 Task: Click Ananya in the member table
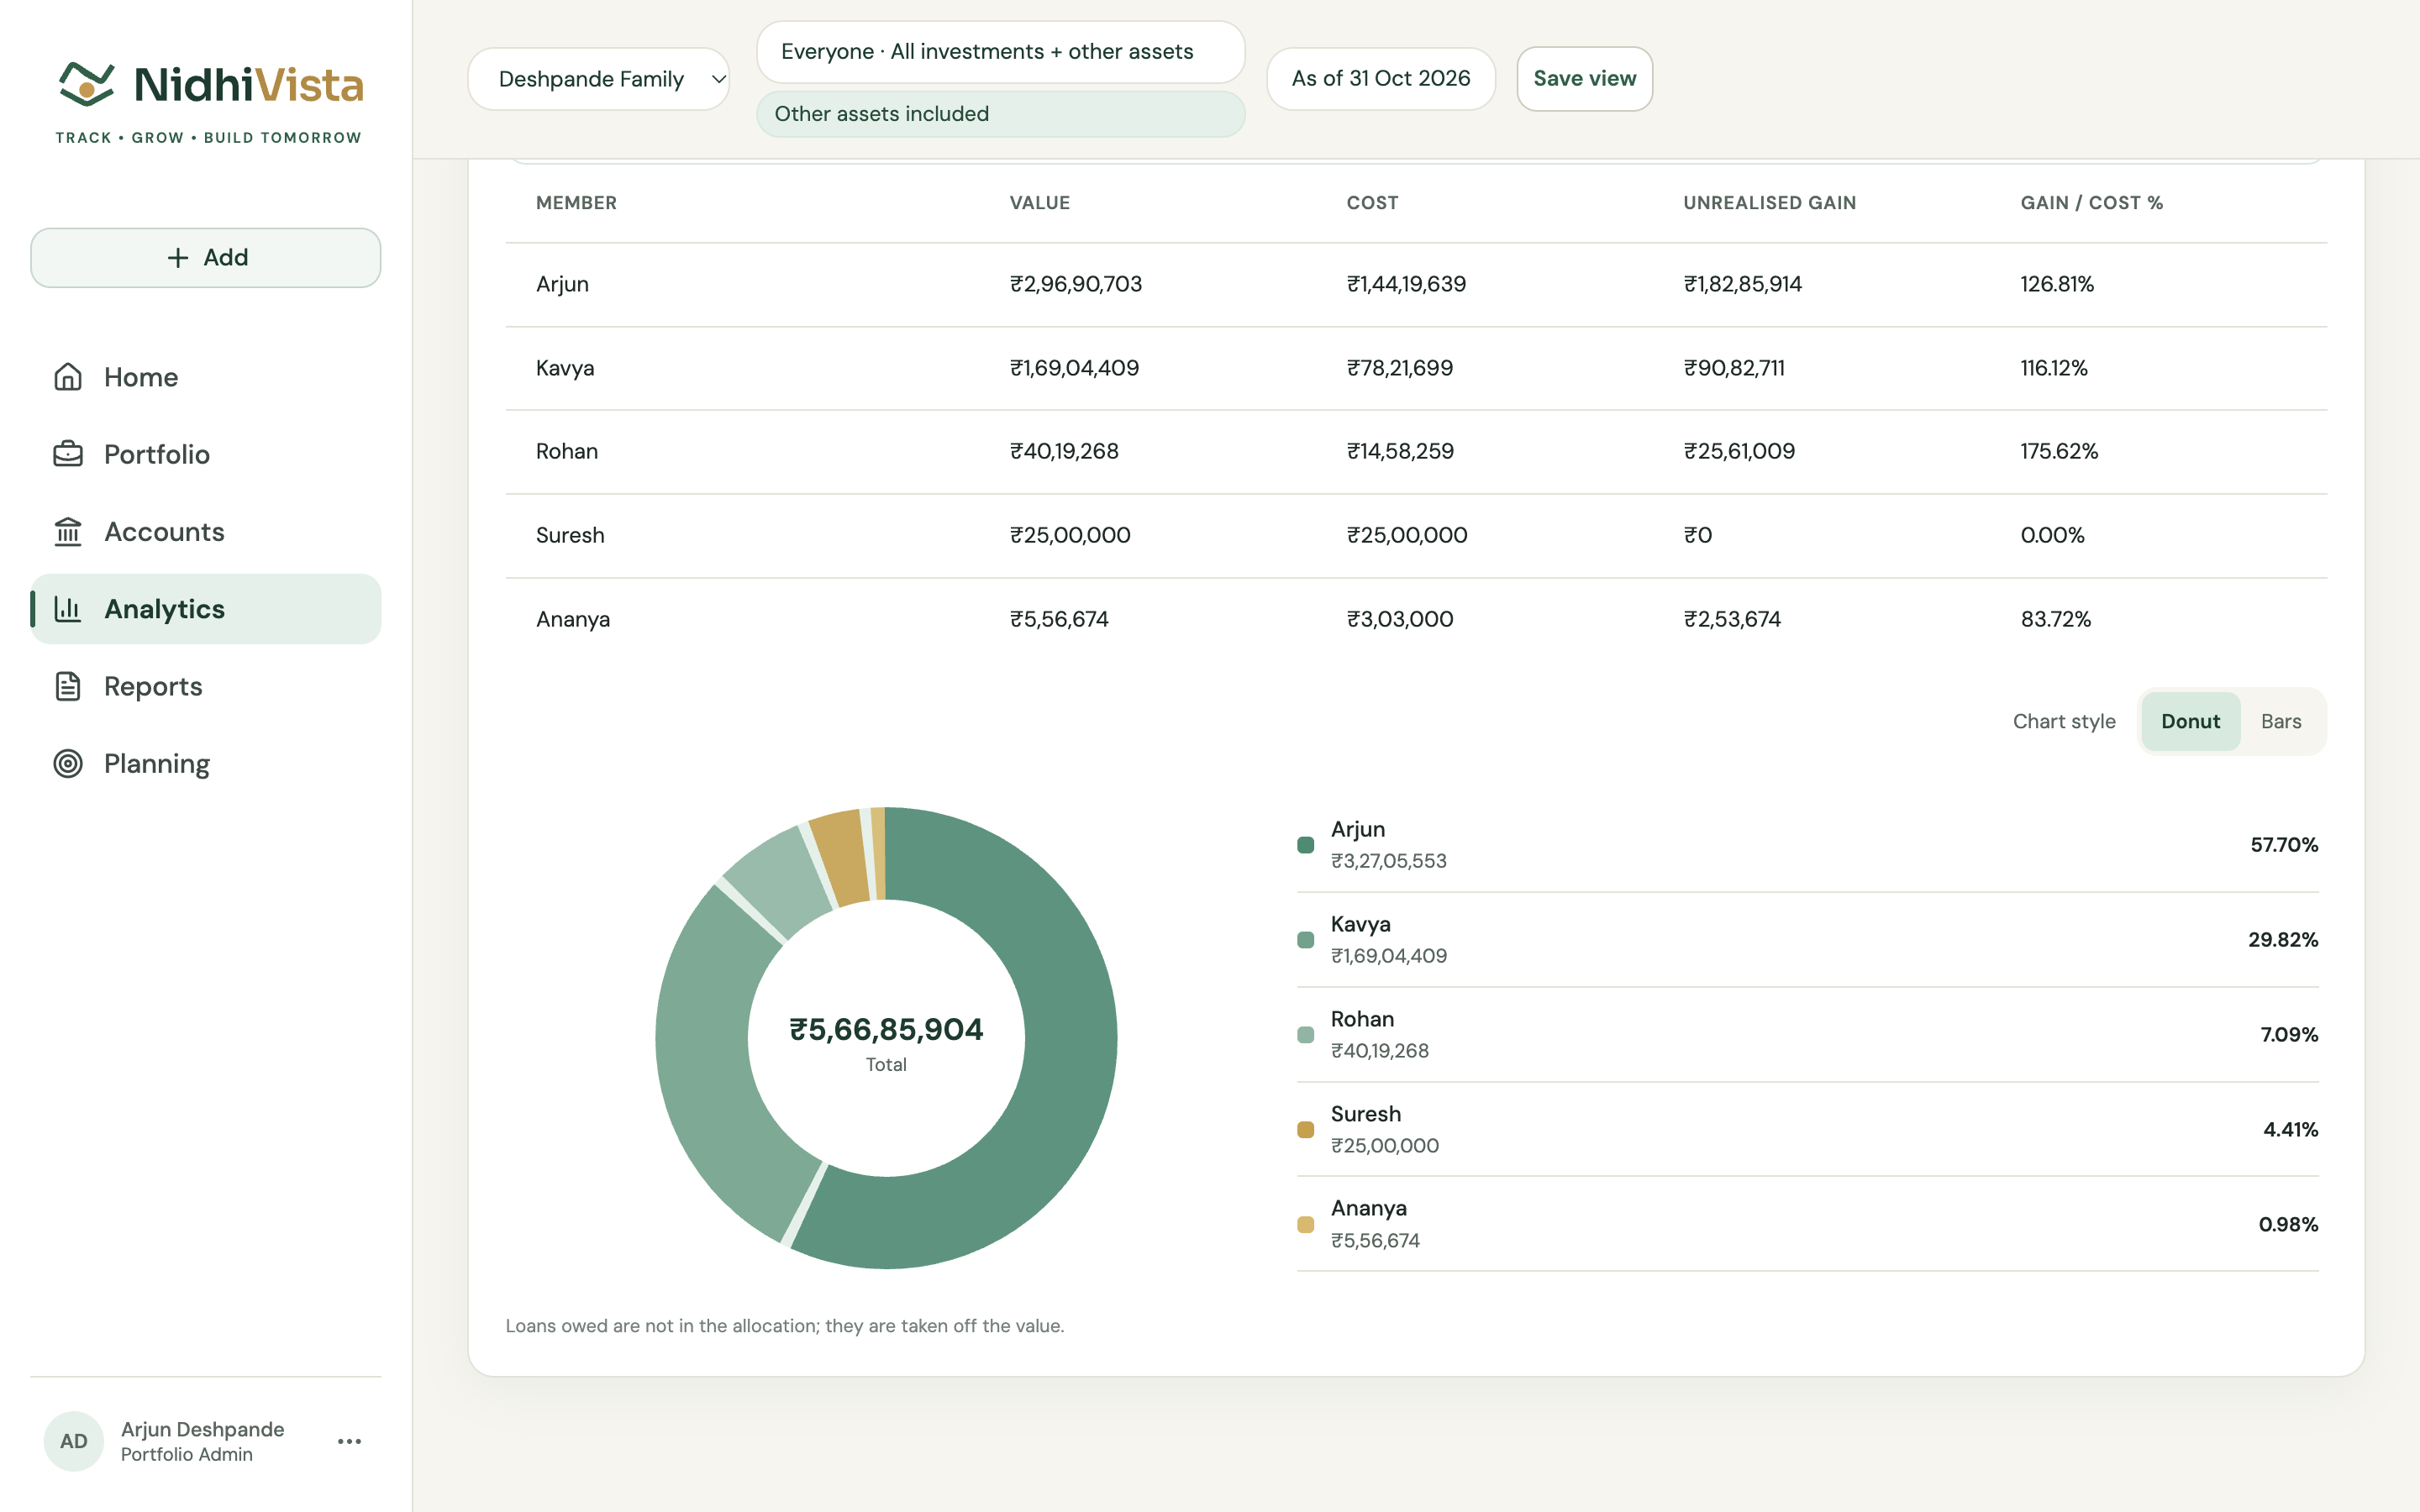tap(573, 619)
